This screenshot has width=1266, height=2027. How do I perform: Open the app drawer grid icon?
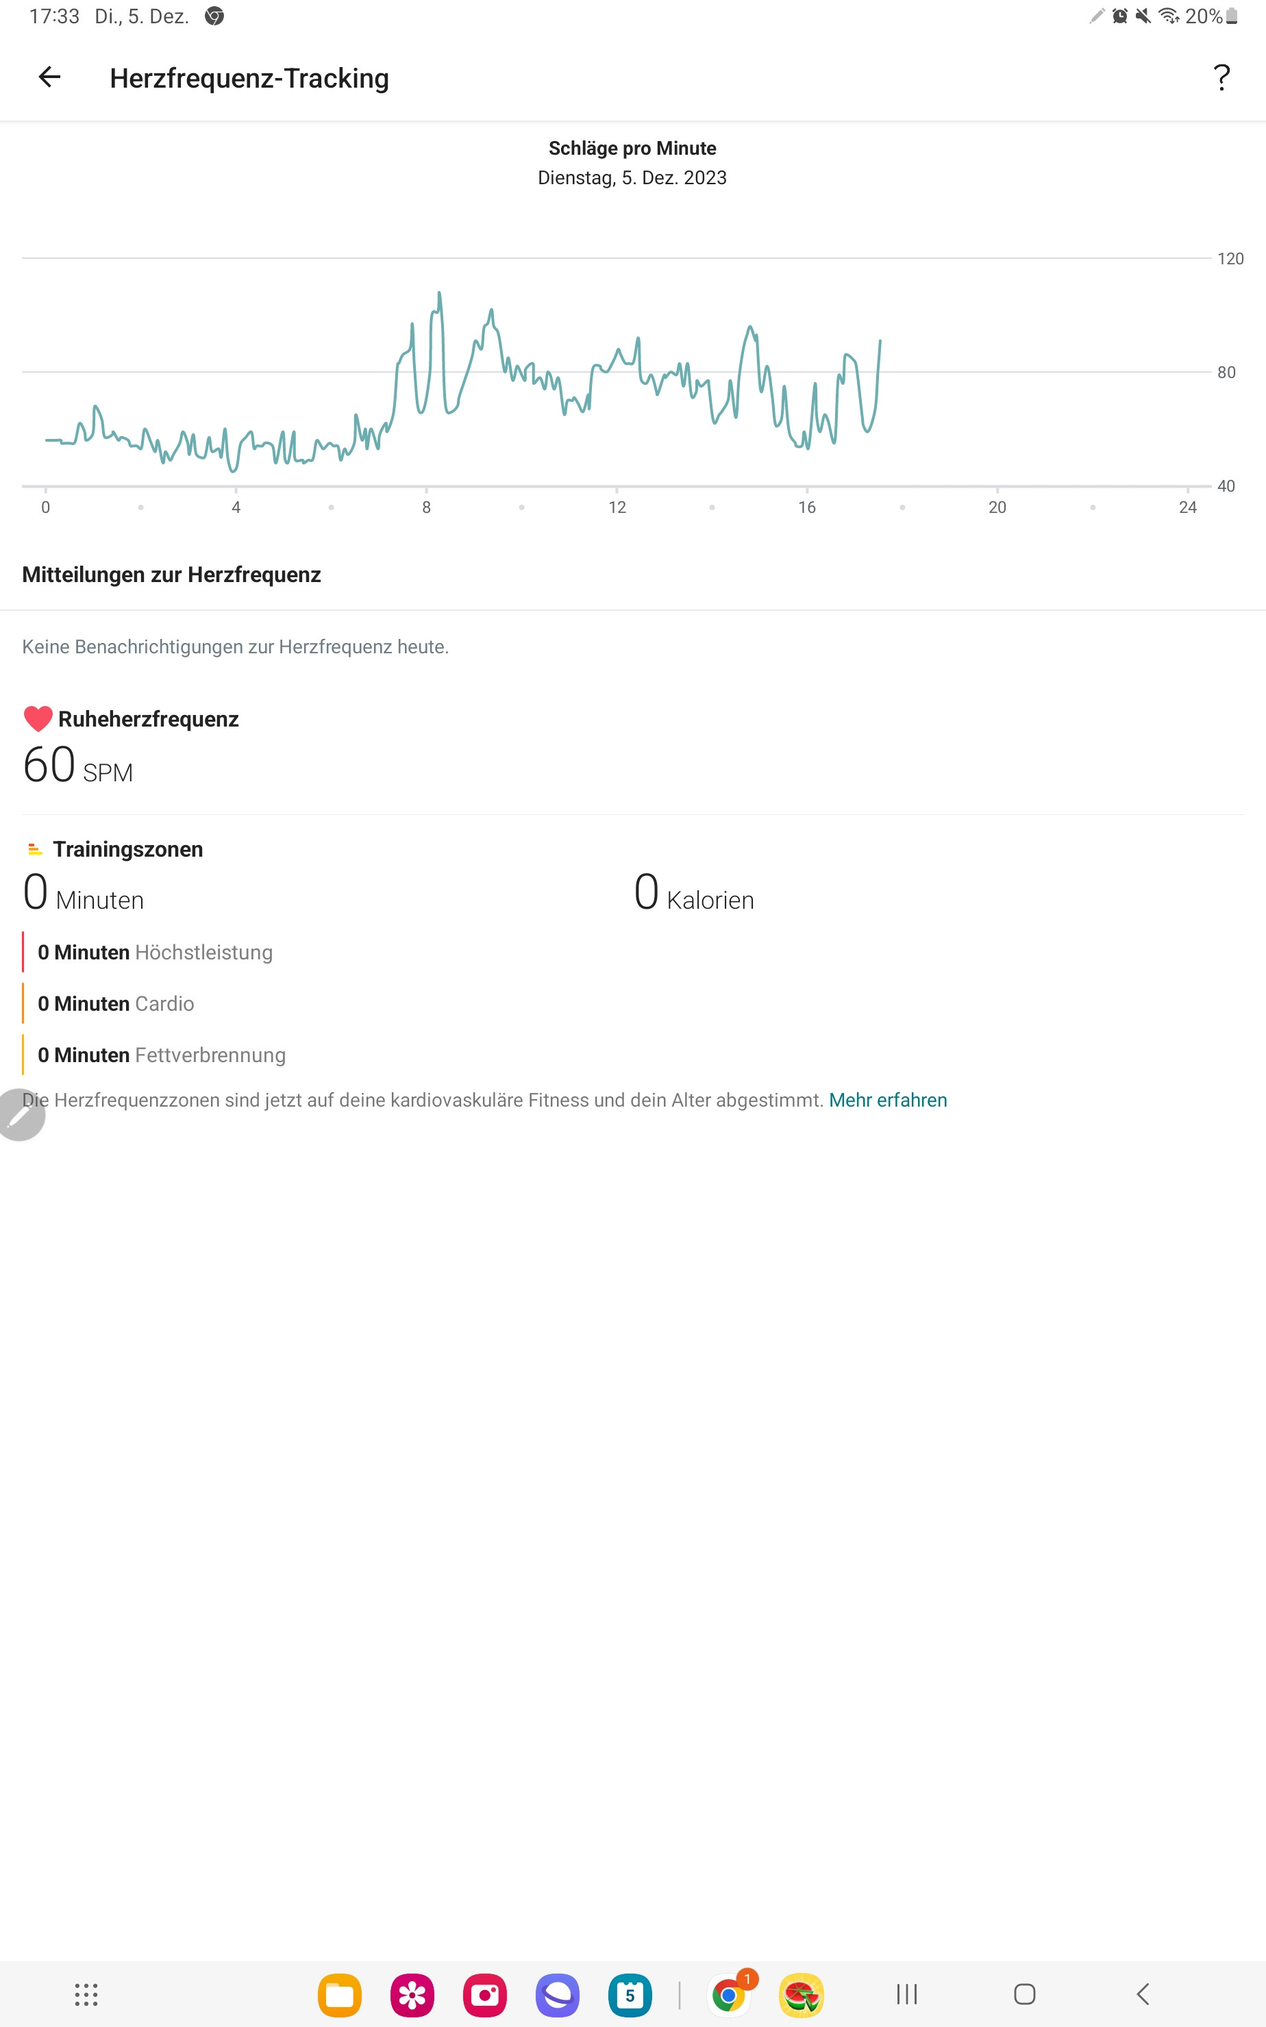tap(86, 1994)
